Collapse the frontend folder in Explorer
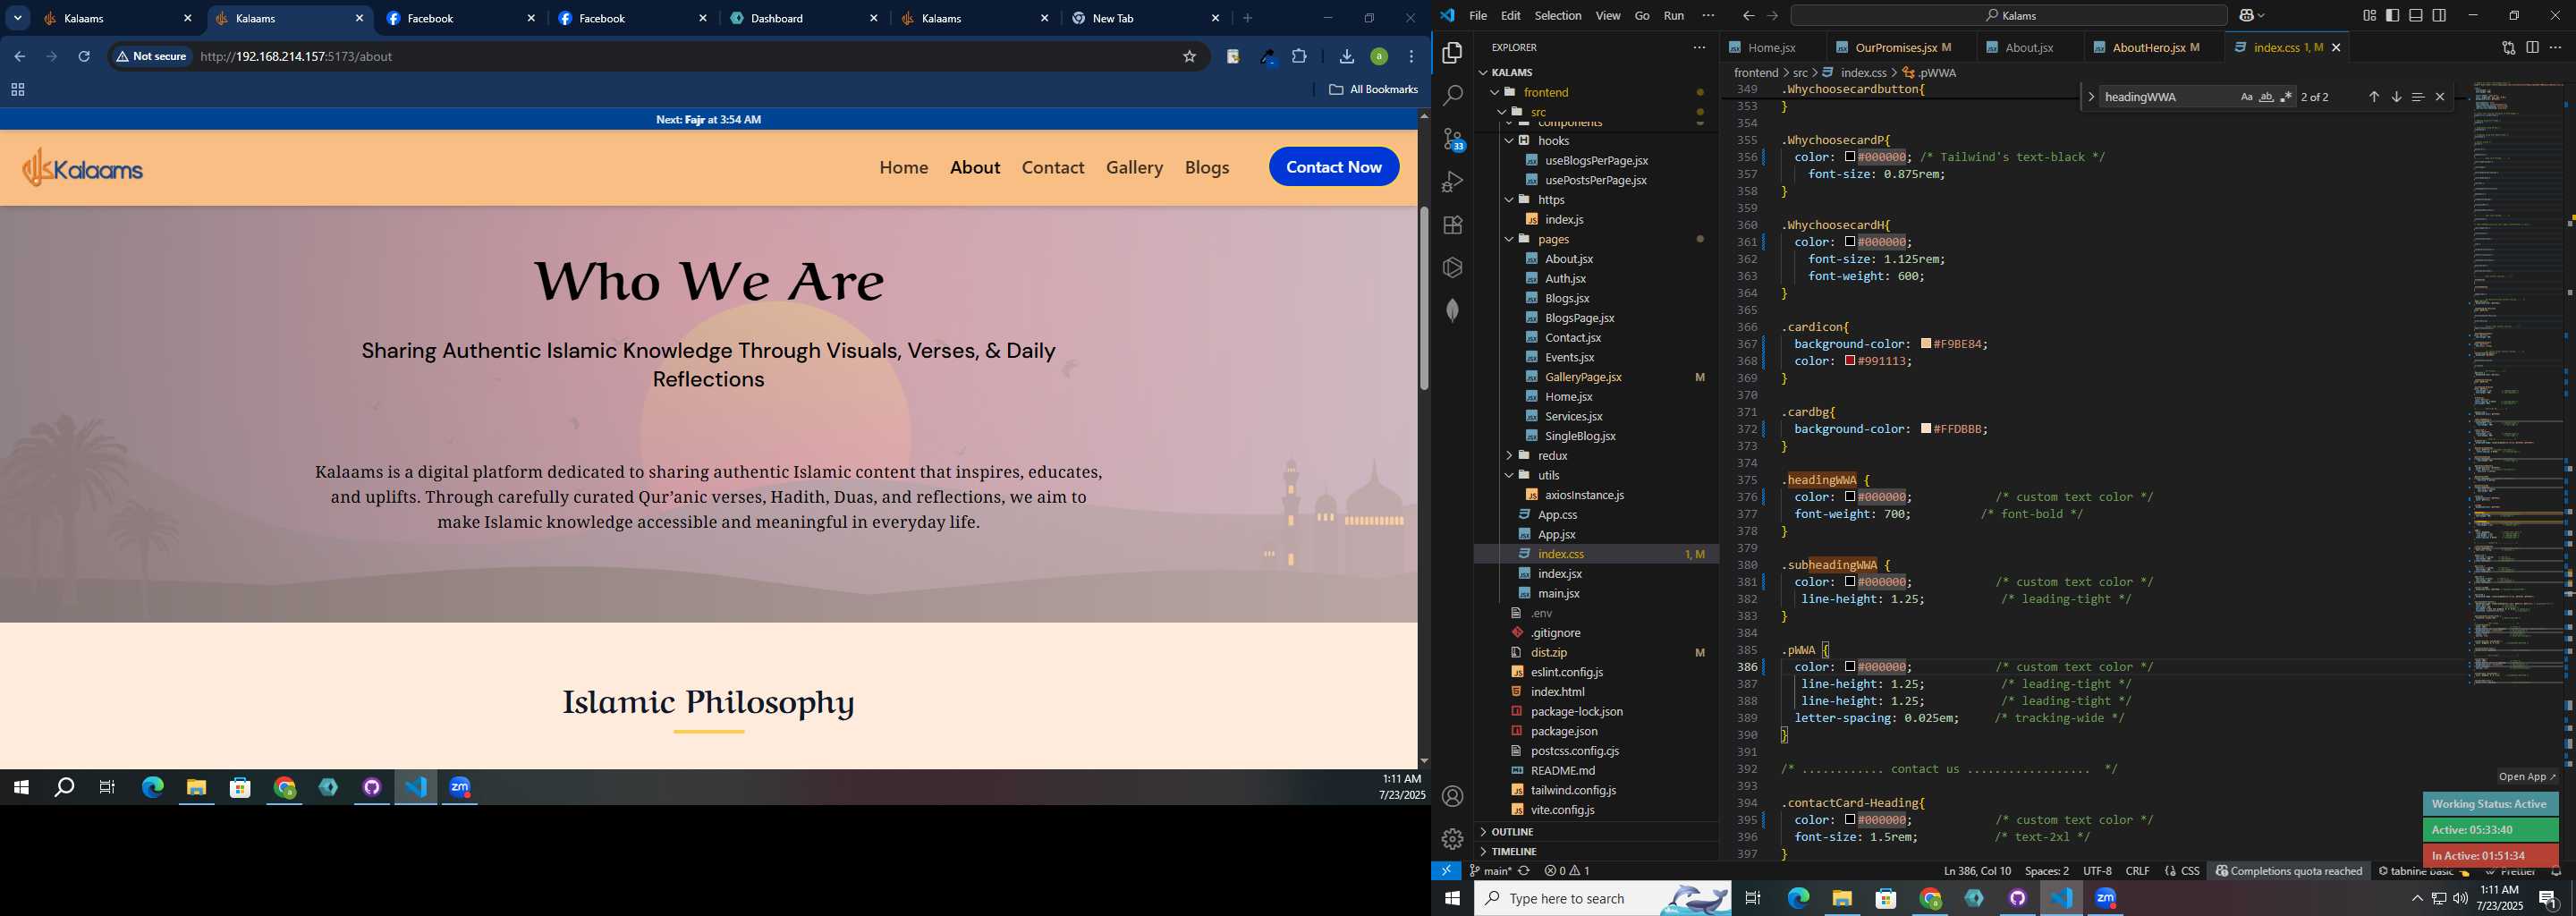The image size is (2576, 916). [1495, 92]
